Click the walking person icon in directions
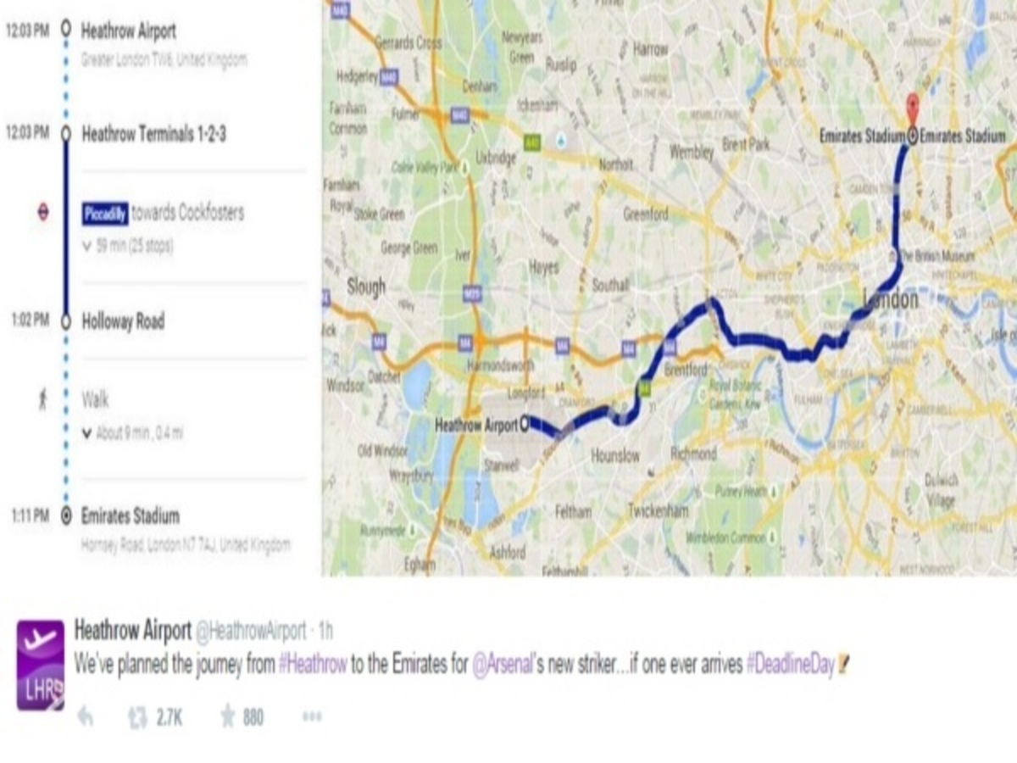The width and height of the screenshot is (1017, 763). click(x=42, y=398)
